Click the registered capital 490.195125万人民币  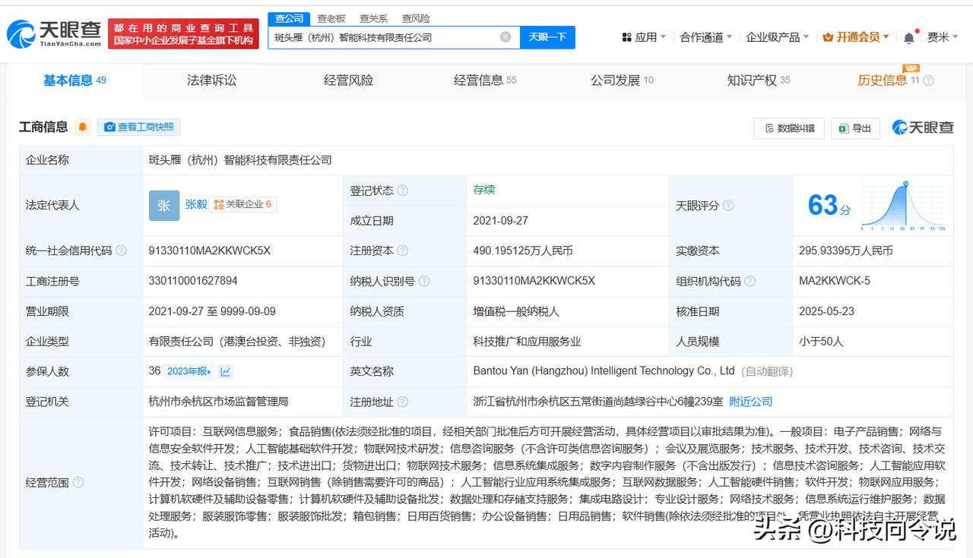[523, 251]
